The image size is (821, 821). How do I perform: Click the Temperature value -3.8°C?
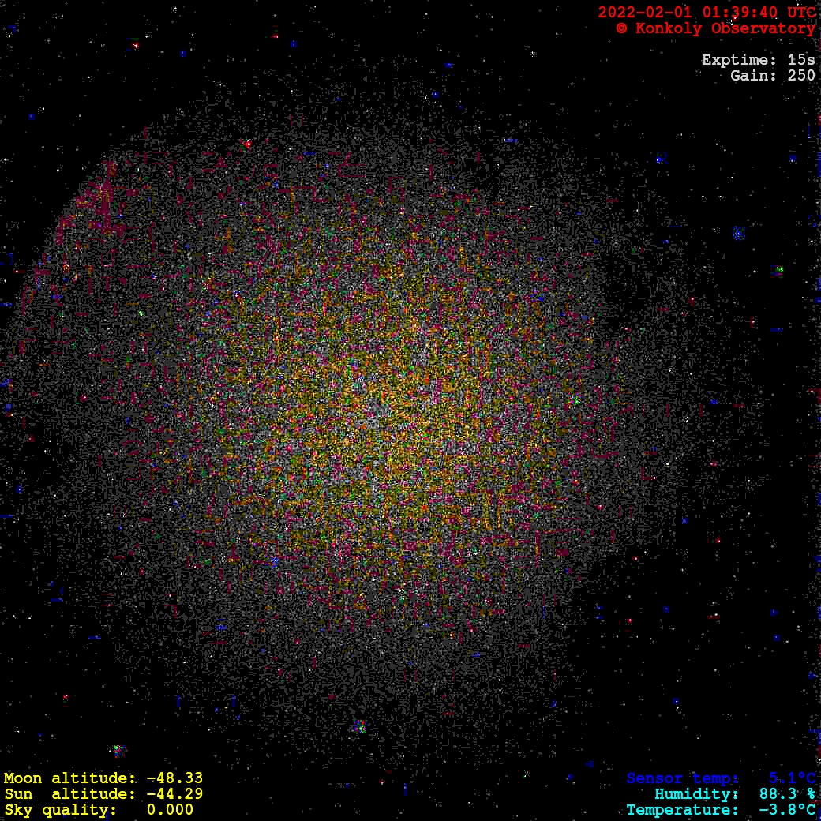pos(787,810)
